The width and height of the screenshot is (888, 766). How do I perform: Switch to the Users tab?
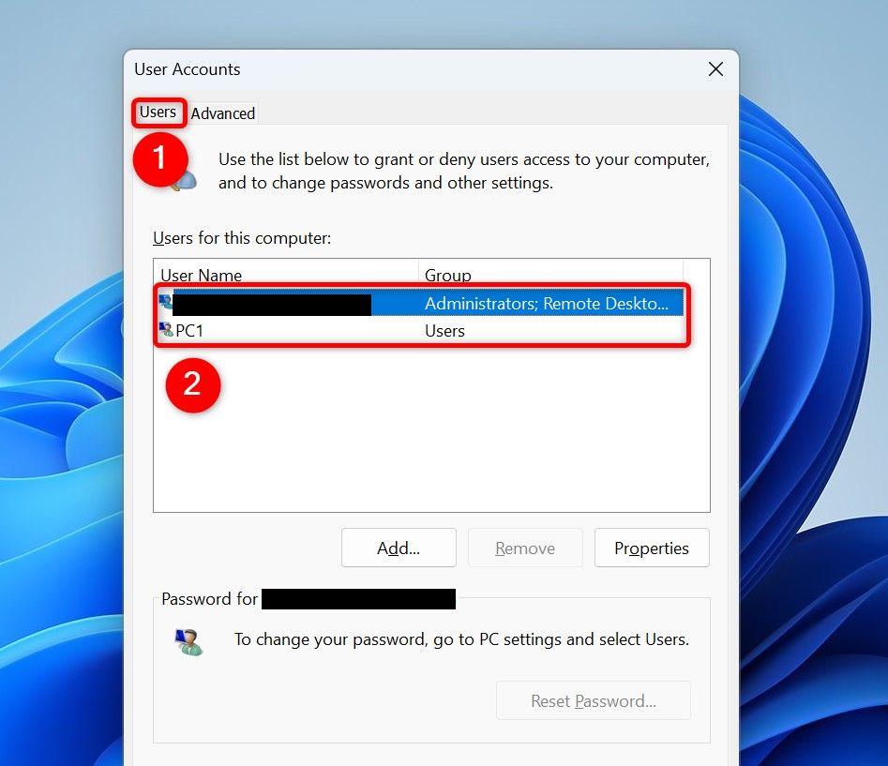pos(158,112)
